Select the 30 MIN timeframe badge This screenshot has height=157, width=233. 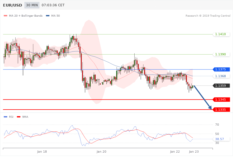[x=32, y=5]
